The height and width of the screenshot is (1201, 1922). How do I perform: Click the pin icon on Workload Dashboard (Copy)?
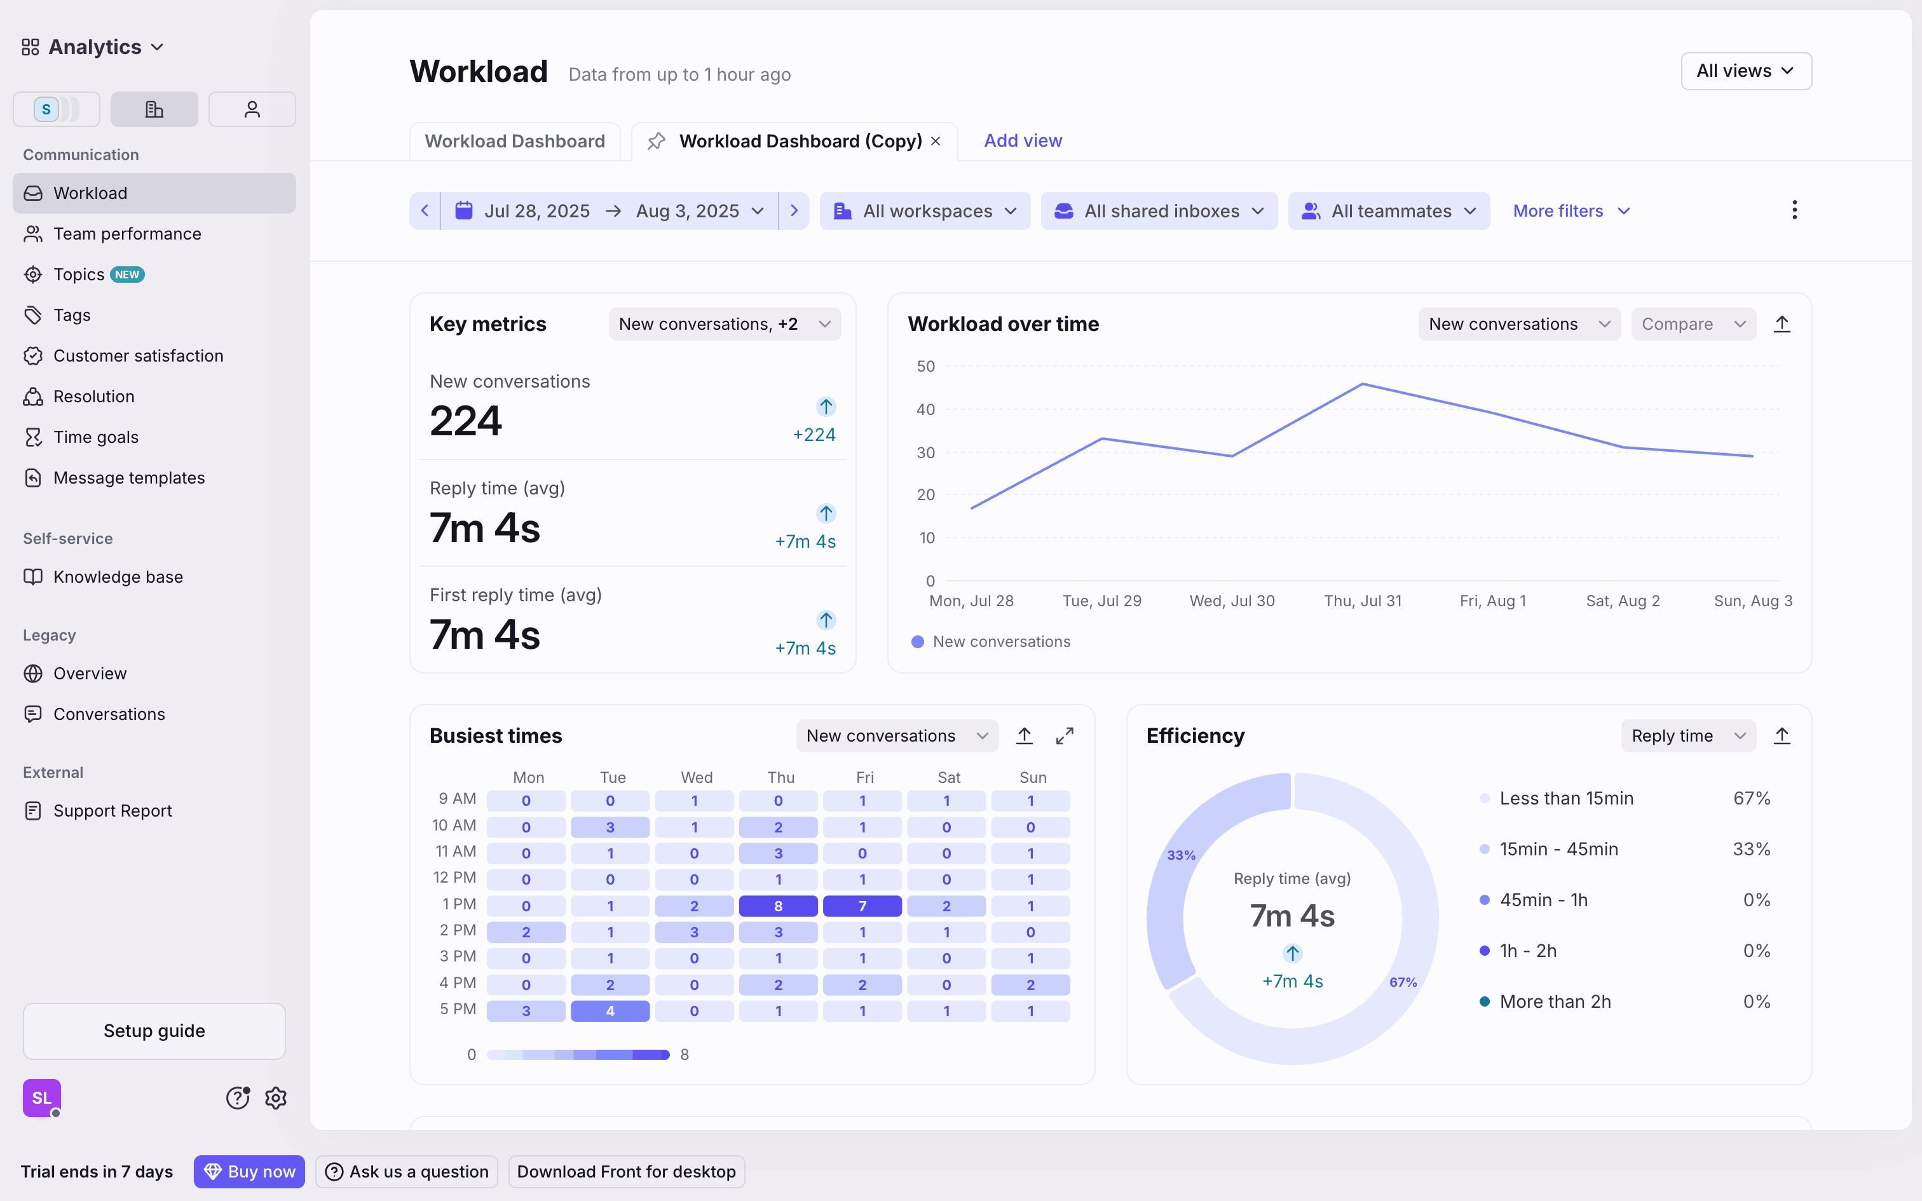[x=656, y=141]
